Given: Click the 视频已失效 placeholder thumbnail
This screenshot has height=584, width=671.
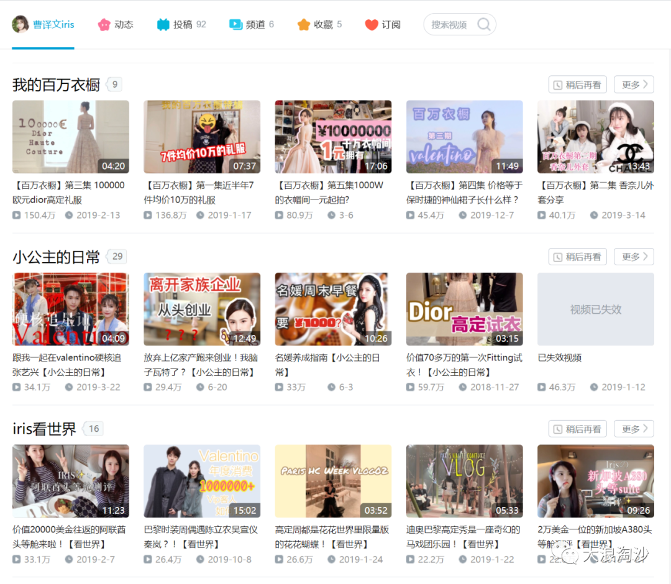Looking at the screenshot, I should [596, 309].
